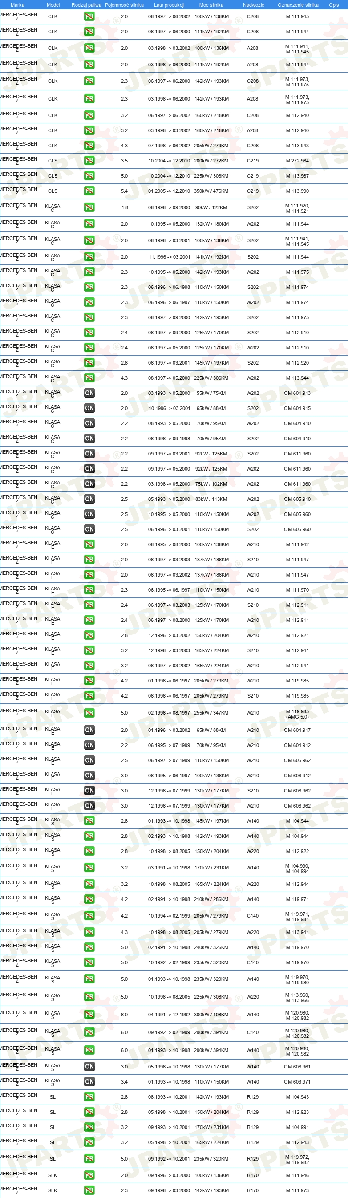The width and height of the screenshot is (348, 1198).
Task: Click the Oznaczenie silnika column header
Action: tap(298, 5)
